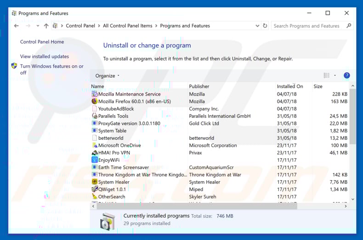
Task: Select Programs and Features breadcrumb
Action: 185,26
